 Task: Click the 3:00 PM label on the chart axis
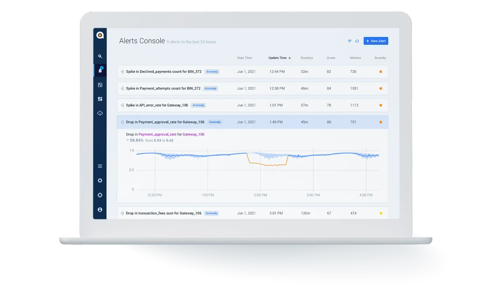pyautogui.click(x=313, y=195)
